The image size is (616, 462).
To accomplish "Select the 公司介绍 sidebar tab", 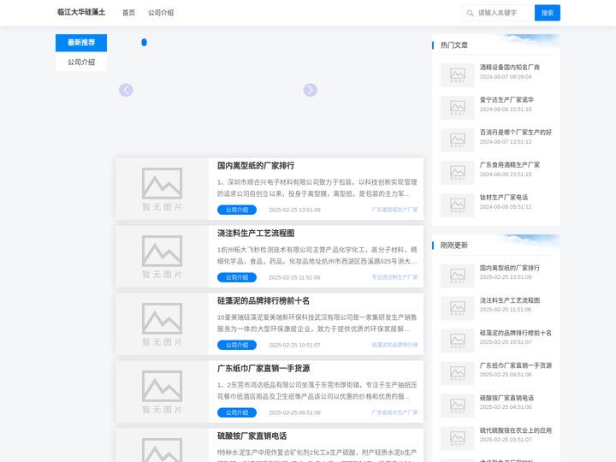I will (81, 62).
